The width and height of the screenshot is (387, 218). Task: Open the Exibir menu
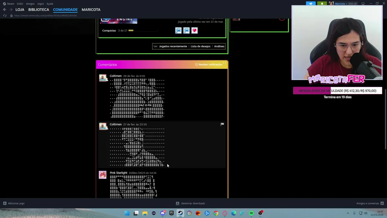(x=20, y=4)
